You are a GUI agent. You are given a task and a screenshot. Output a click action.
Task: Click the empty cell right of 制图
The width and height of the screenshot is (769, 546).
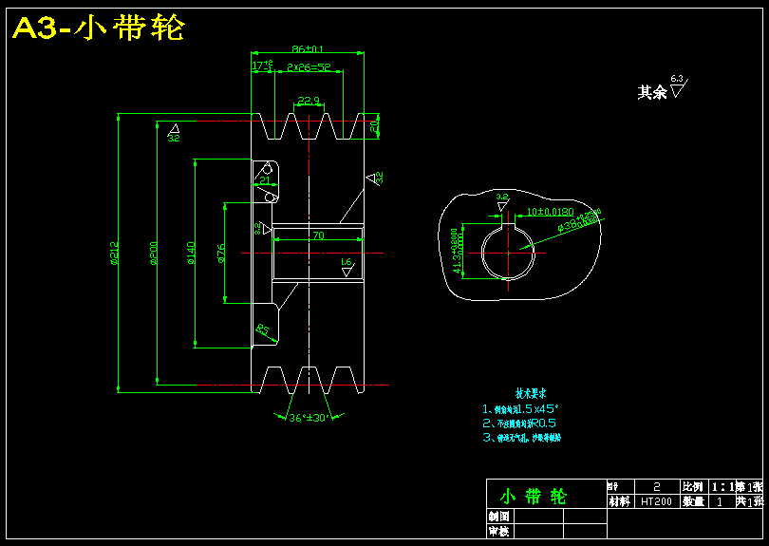coord(538,516)
